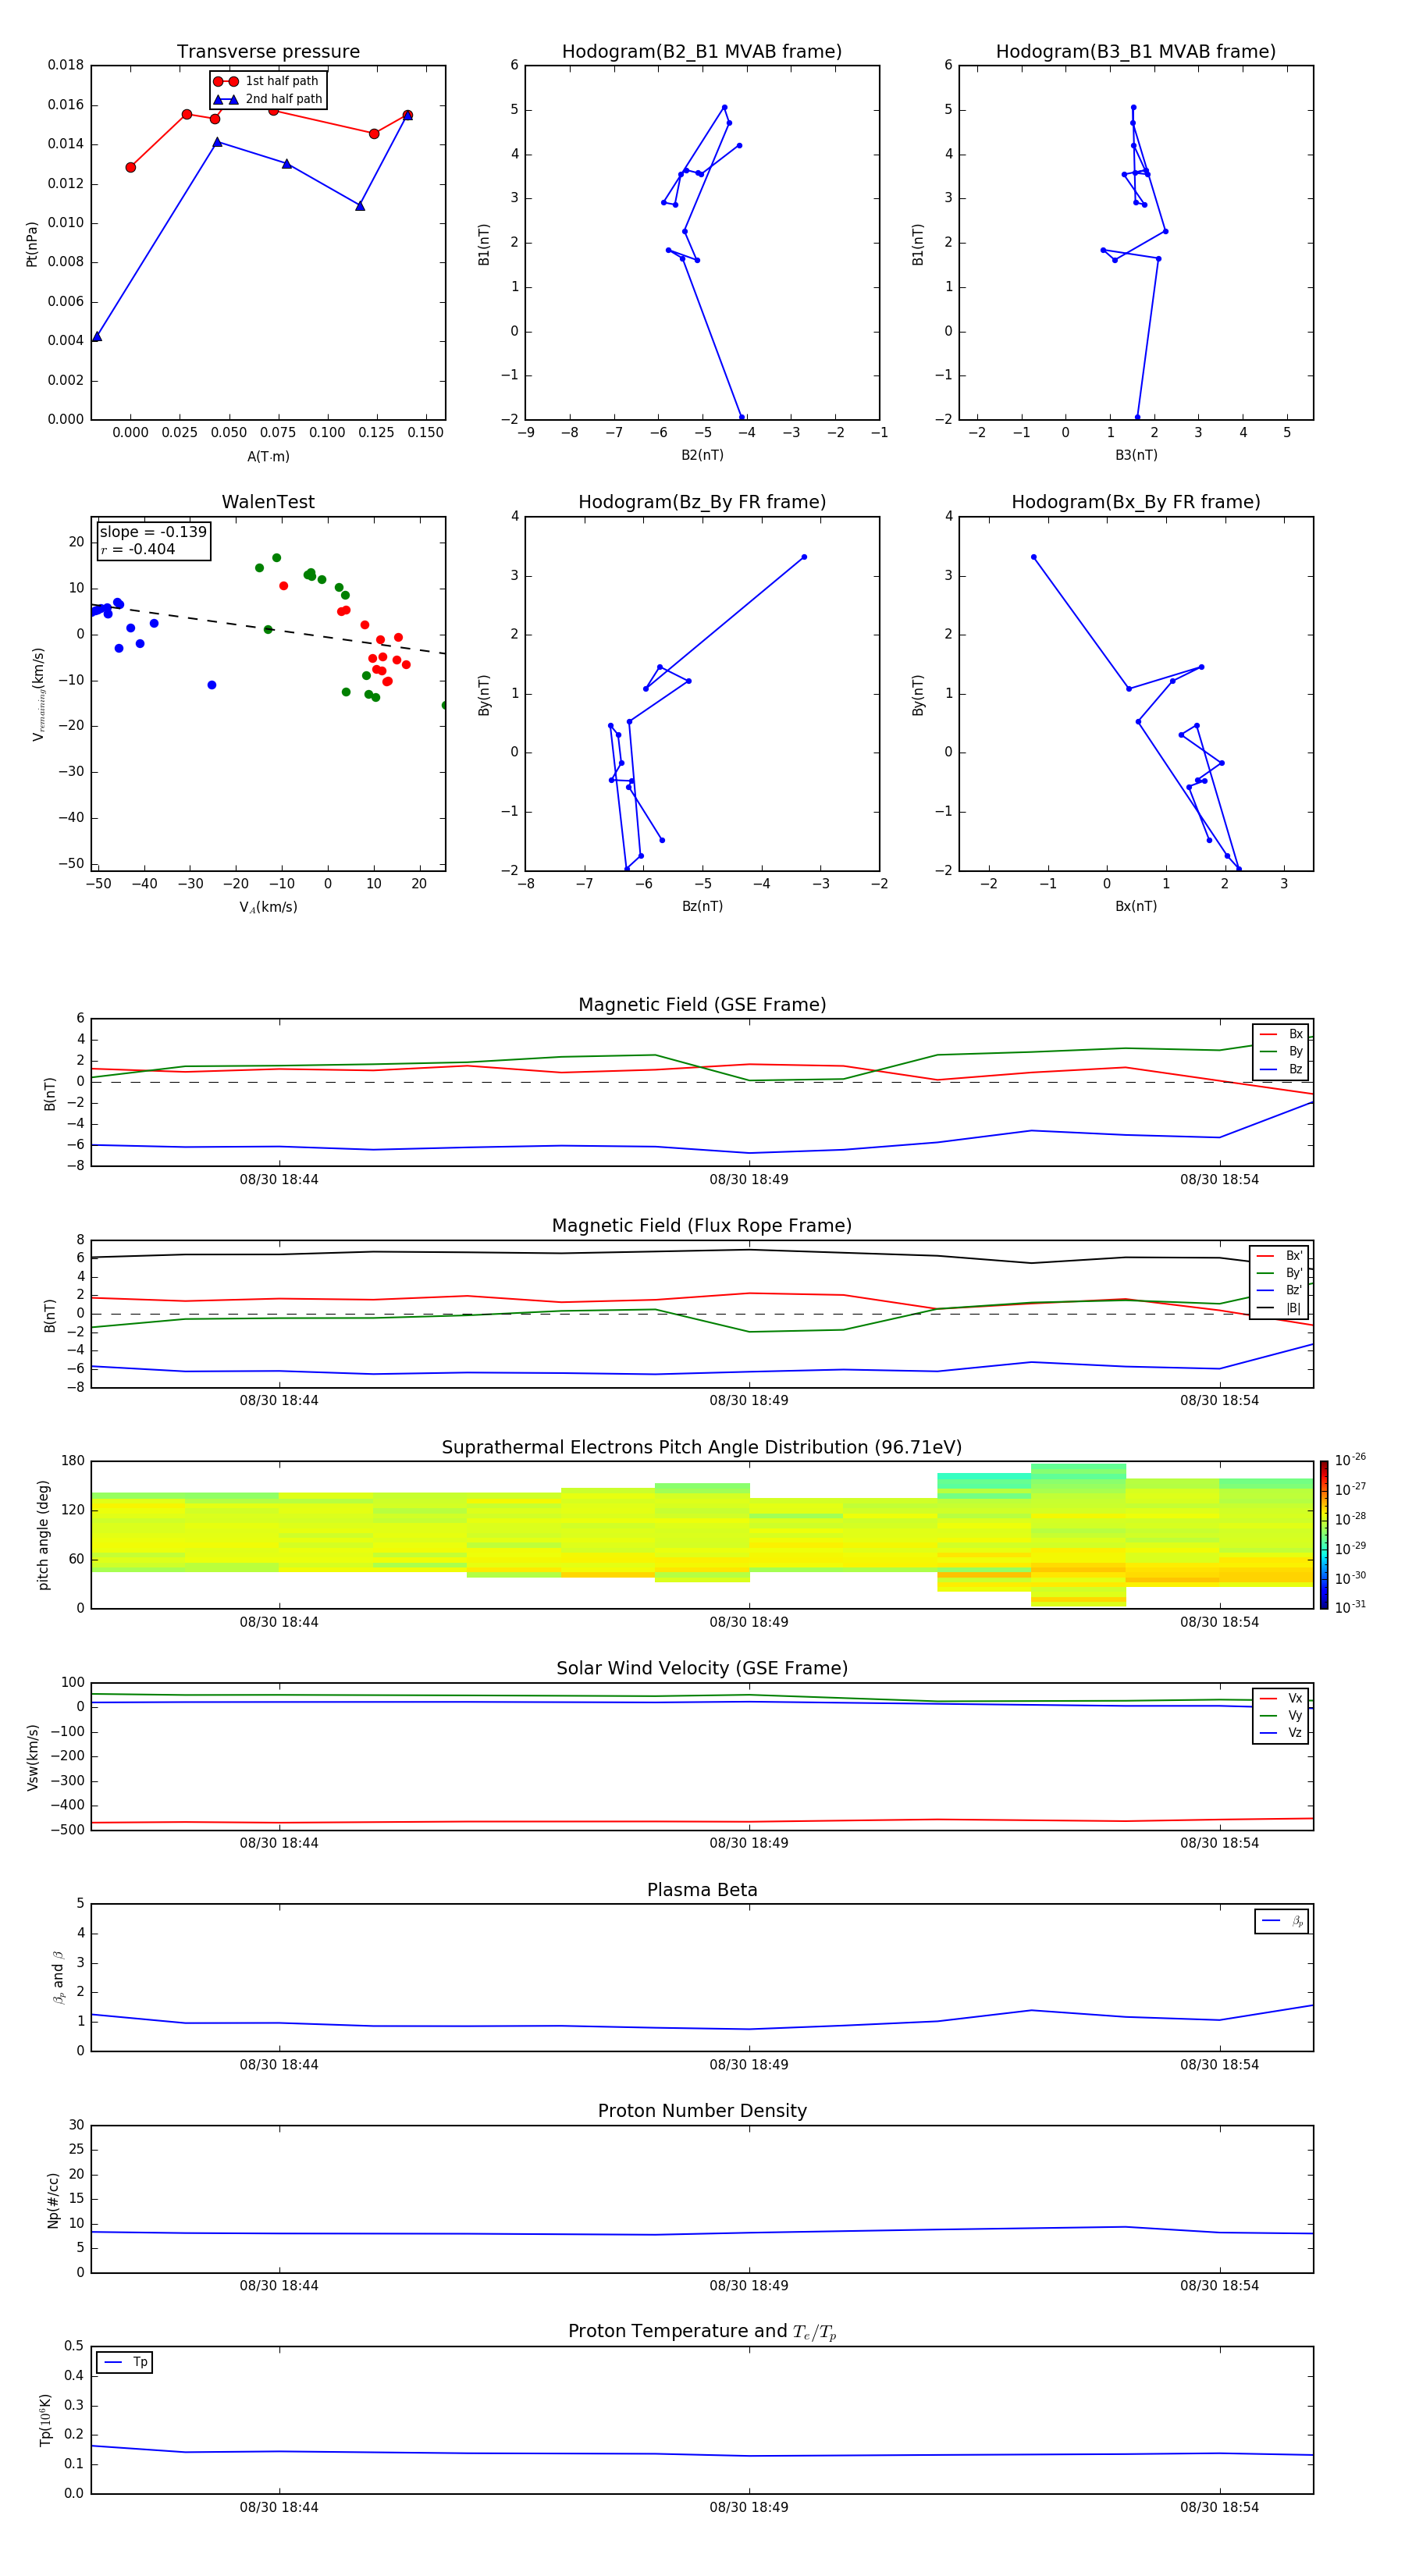Click the 'Np(#/cc)' axis label
Viewport: 1405px width, 2576px height.
(53, 2200)
